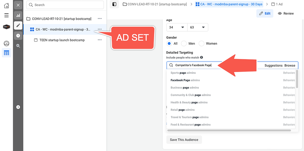Open the Ads Manager table grid icon
This screenshot has height=151, width=304.
[6, 53]
